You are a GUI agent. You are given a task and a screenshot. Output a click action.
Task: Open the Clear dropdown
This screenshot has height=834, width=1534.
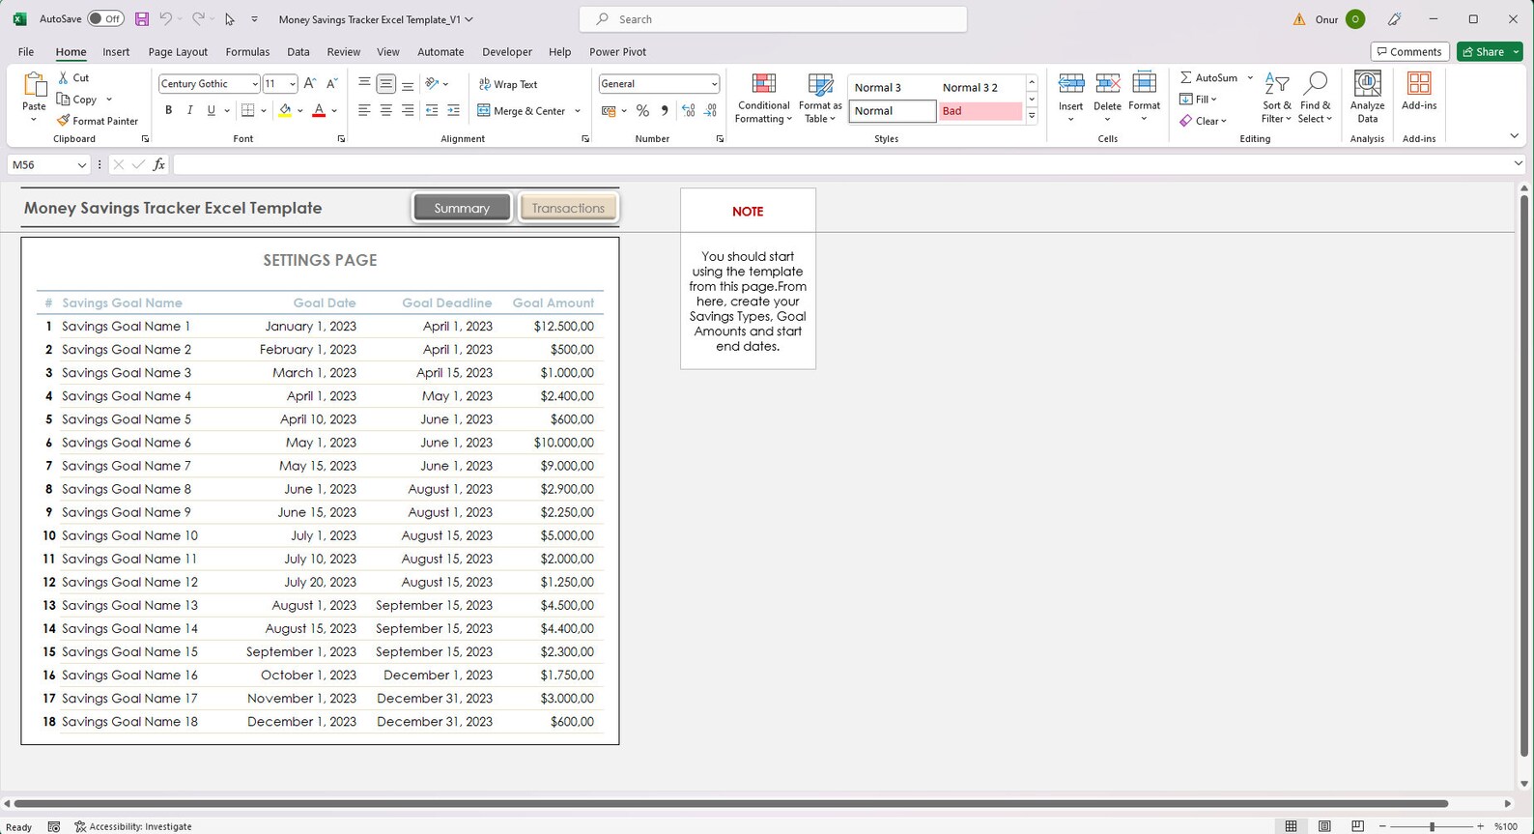[1204, 121]
